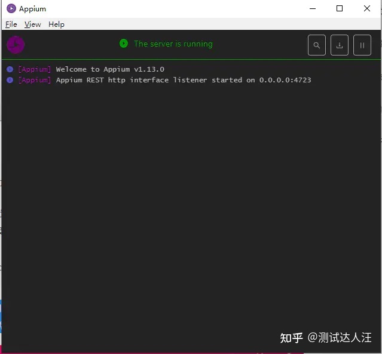This screenshot has height=354, width=382.
Task: Click [Appium] tag on the REST listener line
Action: (35, 80)
